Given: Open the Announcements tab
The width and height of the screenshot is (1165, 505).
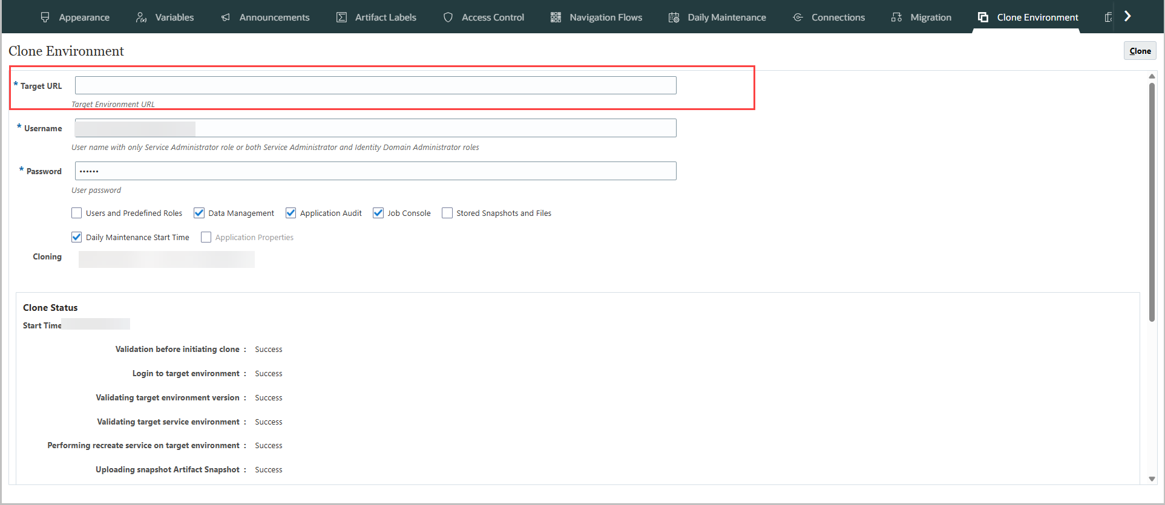Looking at the screenshot, I should tap(265, 18).
